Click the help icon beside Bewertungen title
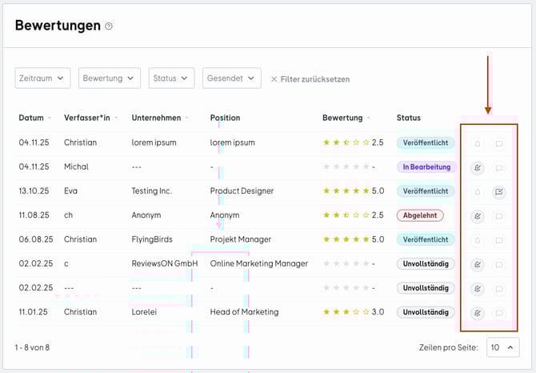536x373 pixels. coord(109,26)
